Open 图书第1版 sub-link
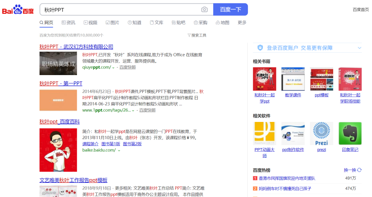Screen dimensions: 372x197 point(111,144)
